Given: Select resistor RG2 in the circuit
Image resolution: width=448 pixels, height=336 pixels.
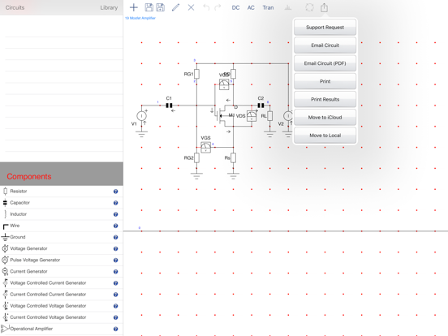Looking at the screenshot, I should click(x=196, y=157).
